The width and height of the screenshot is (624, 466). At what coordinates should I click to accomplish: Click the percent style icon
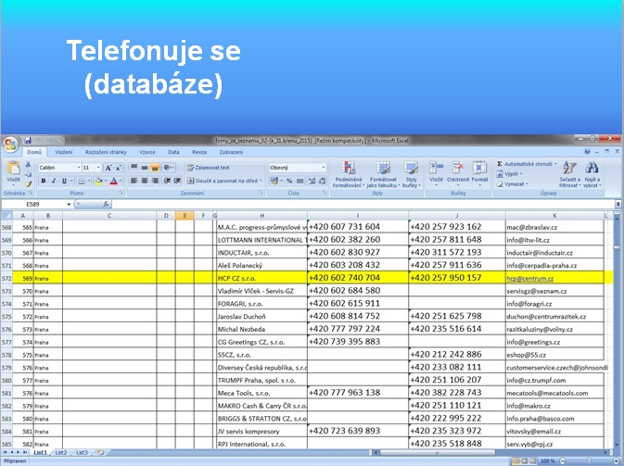[x=289, y=181]
